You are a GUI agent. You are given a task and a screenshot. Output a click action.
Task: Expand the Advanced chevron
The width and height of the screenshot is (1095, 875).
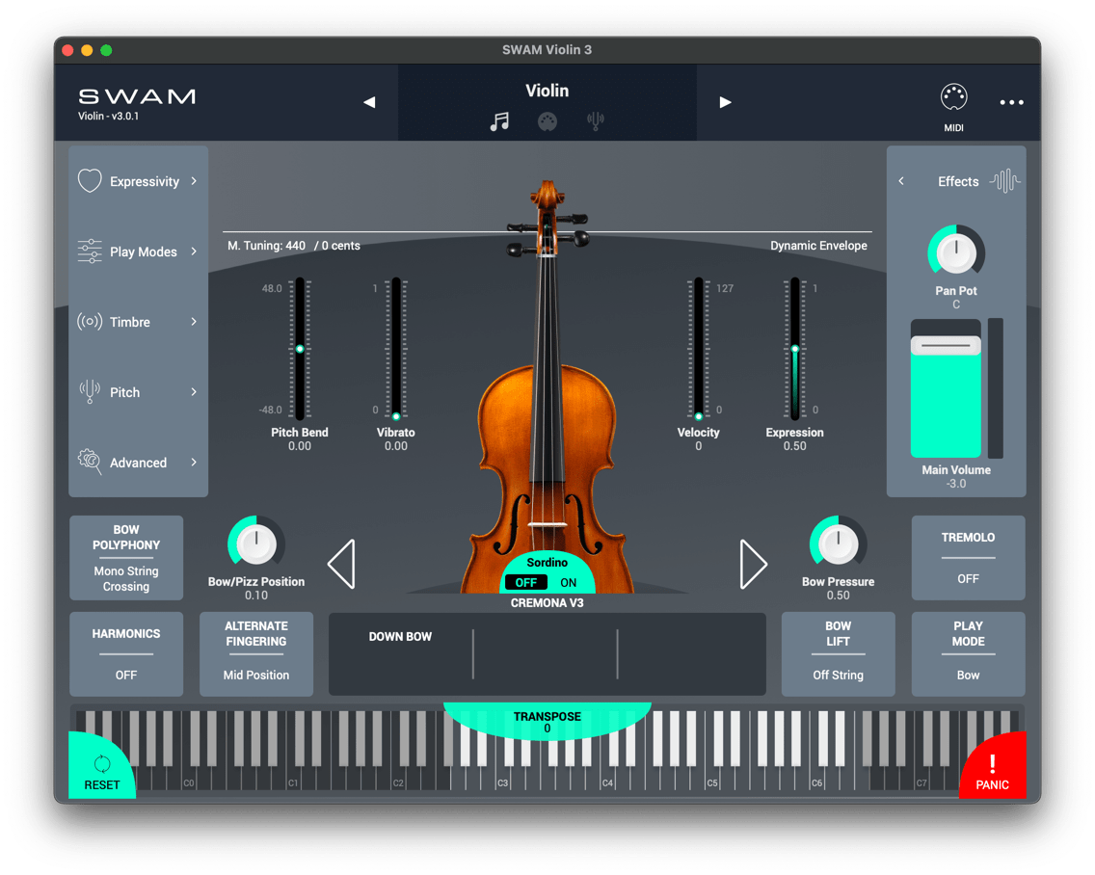click(x=194, y=462)
